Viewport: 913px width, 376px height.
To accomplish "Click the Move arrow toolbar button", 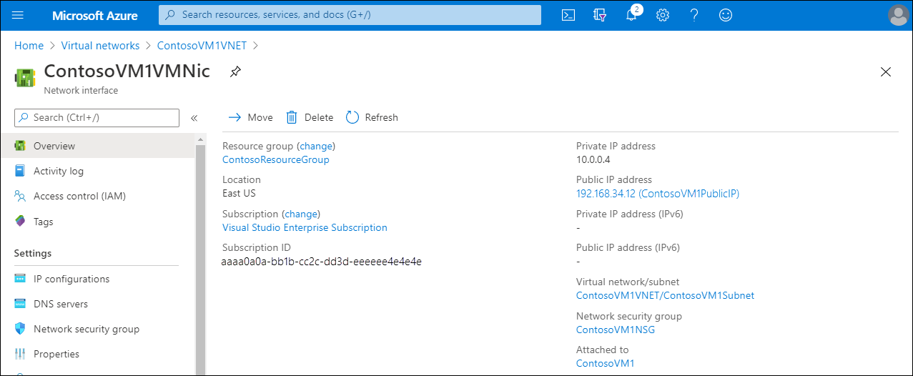I will (x=250, y=117).
